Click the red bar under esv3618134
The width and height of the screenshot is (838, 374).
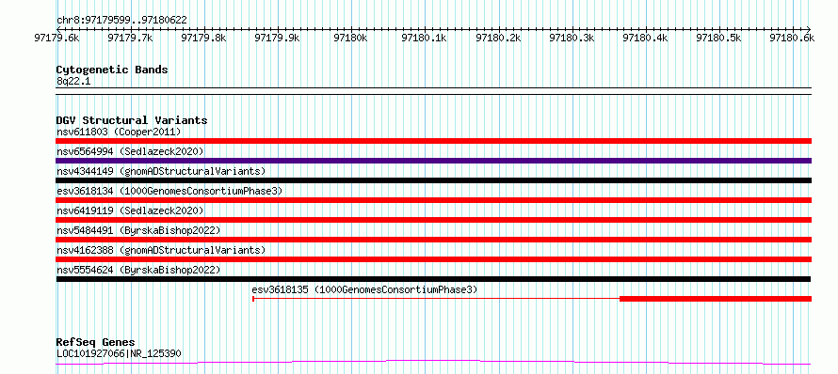[433, 200]
